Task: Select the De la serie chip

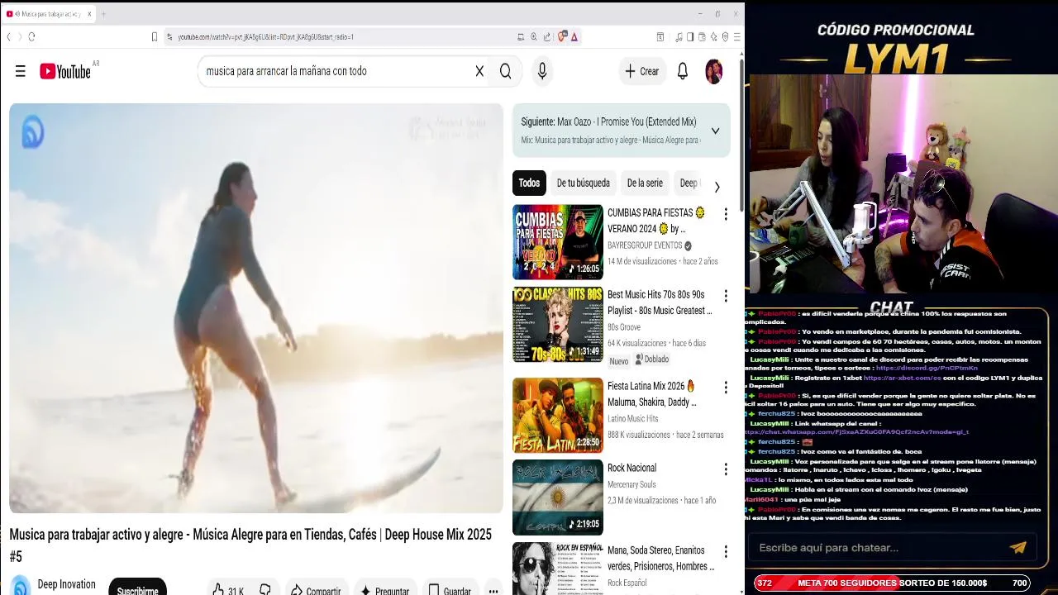Action: point(645,183)
